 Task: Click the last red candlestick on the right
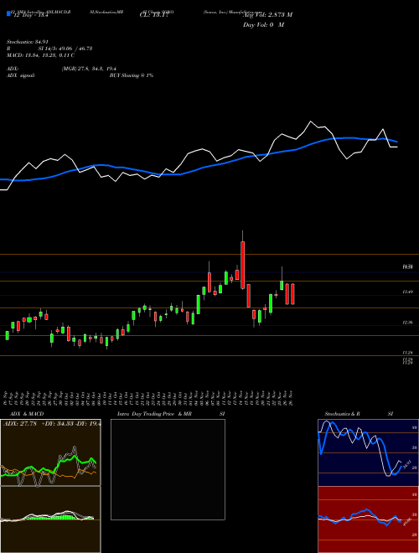click(x=292, y=294)
